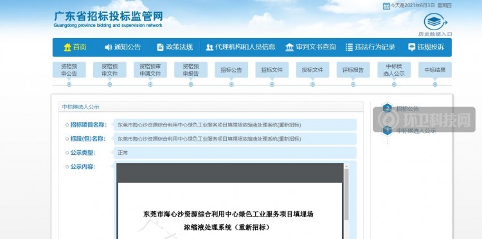Select the 投标文件 stage tab
482x239 pixels.
312,70
